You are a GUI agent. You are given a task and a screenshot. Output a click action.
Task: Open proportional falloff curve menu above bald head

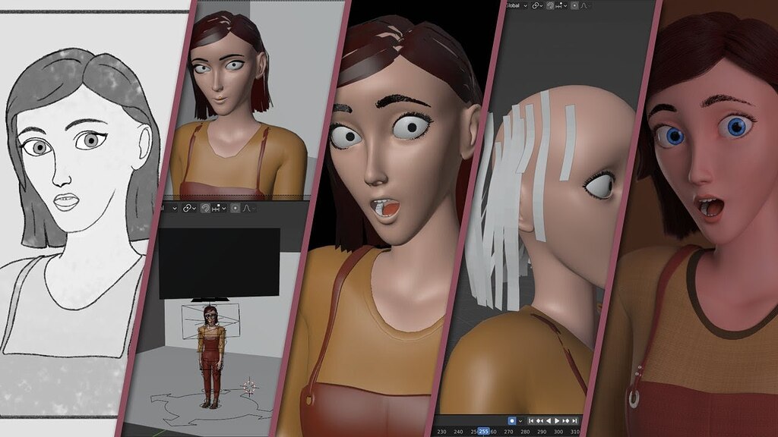click(584, 5)
